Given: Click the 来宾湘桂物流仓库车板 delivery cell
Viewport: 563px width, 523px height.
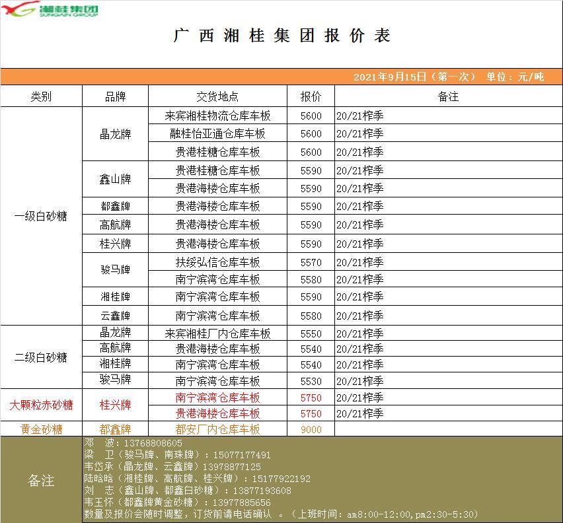Looking at the screenshot, I should coord(217,116).
